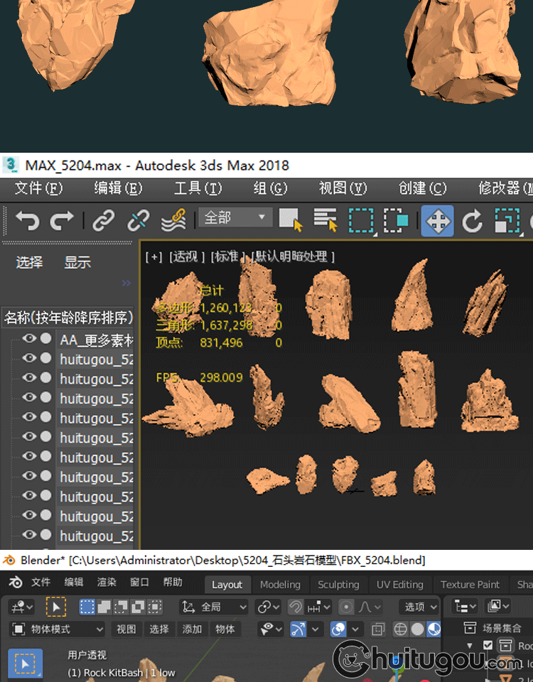
Task: Open the 全部 selection filter dropdown
Action: 235,217
